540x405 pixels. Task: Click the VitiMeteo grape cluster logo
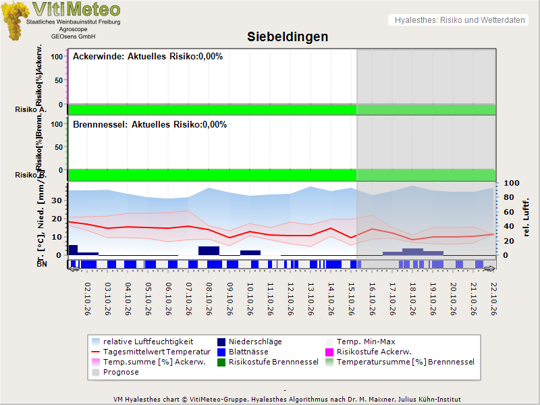(14, 21)
